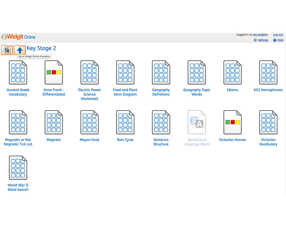Open the Geography Definitions document icon
This screenshot has width=286, height=229.
click(161, 72)
